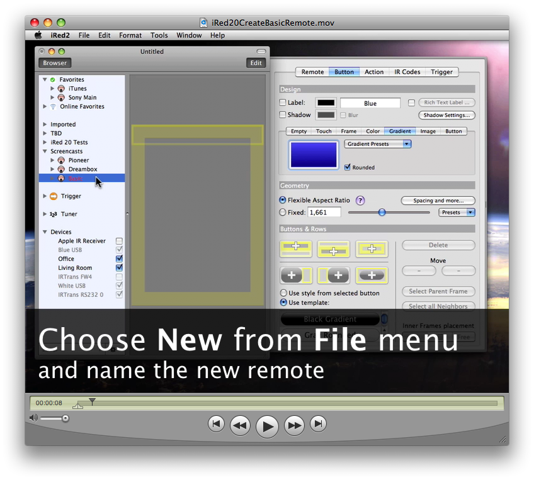Viewport: 534px width, 480px height.
Task: Click the blue gradient color swatch
Action: click(x=314, y=155)
